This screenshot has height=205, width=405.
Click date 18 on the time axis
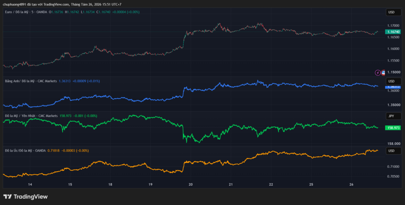click(x=110, y=184)
